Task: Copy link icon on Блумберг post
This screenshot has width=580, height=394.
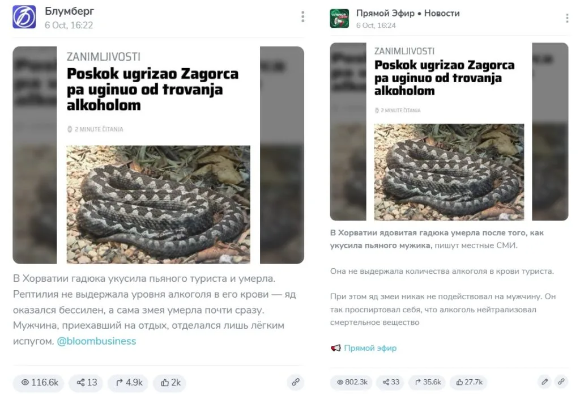Action: [295, 382]
